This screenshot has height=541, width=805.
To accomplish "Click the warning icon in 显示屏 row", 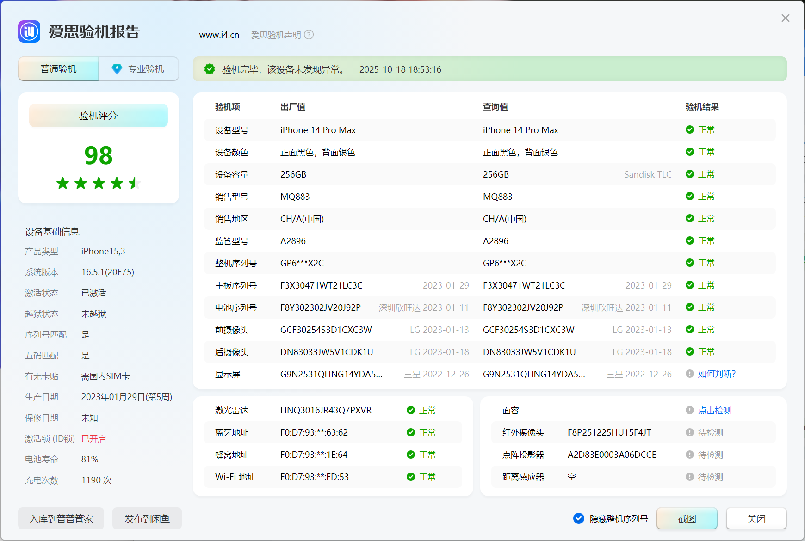I will tap(689, 374).
